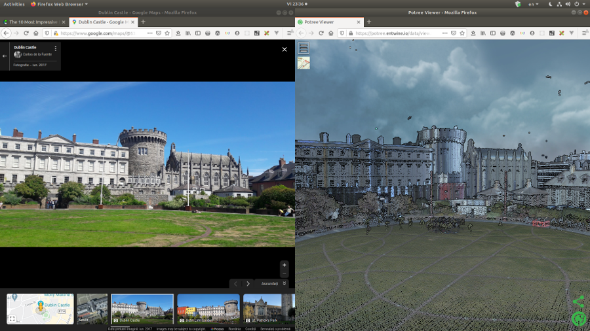
Task: Toggle sidebars in the Google Maps window
Action: tap(197, 33)
